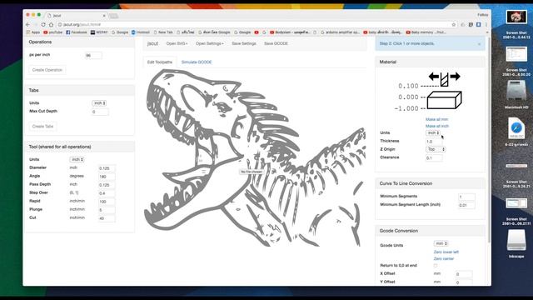Open the Tool Units dropdown

pos(77,159)
